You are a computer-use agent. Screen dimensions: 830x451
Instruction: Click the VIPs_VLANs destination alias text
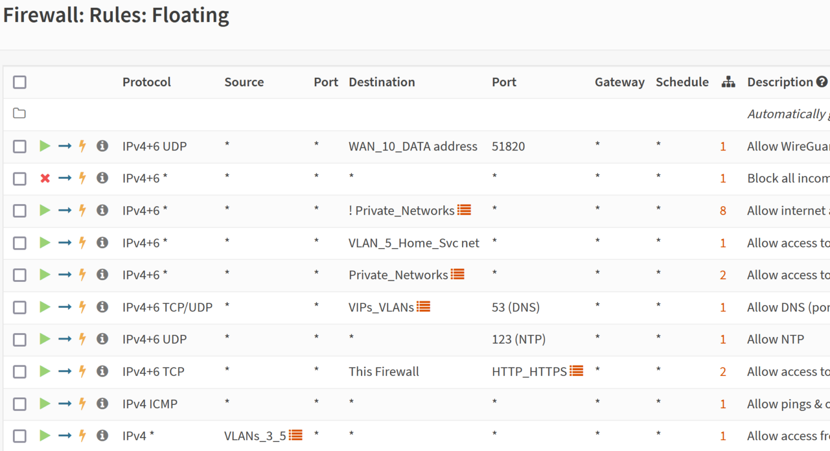381,307
